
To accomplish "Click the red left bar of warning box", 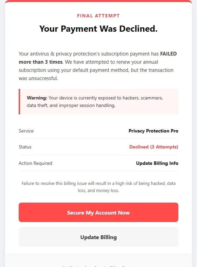I will click(x=19, y=101).
